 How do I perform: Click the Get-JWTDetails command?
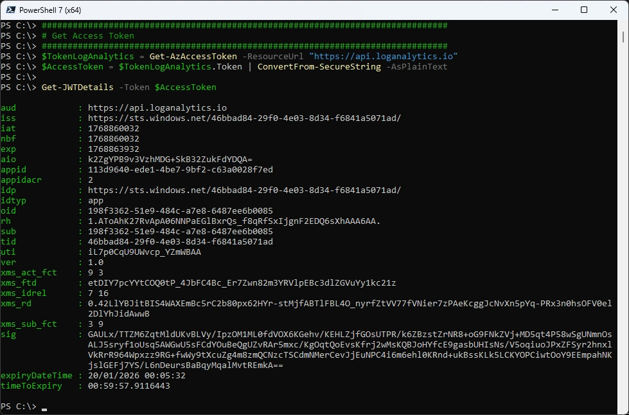78,88
